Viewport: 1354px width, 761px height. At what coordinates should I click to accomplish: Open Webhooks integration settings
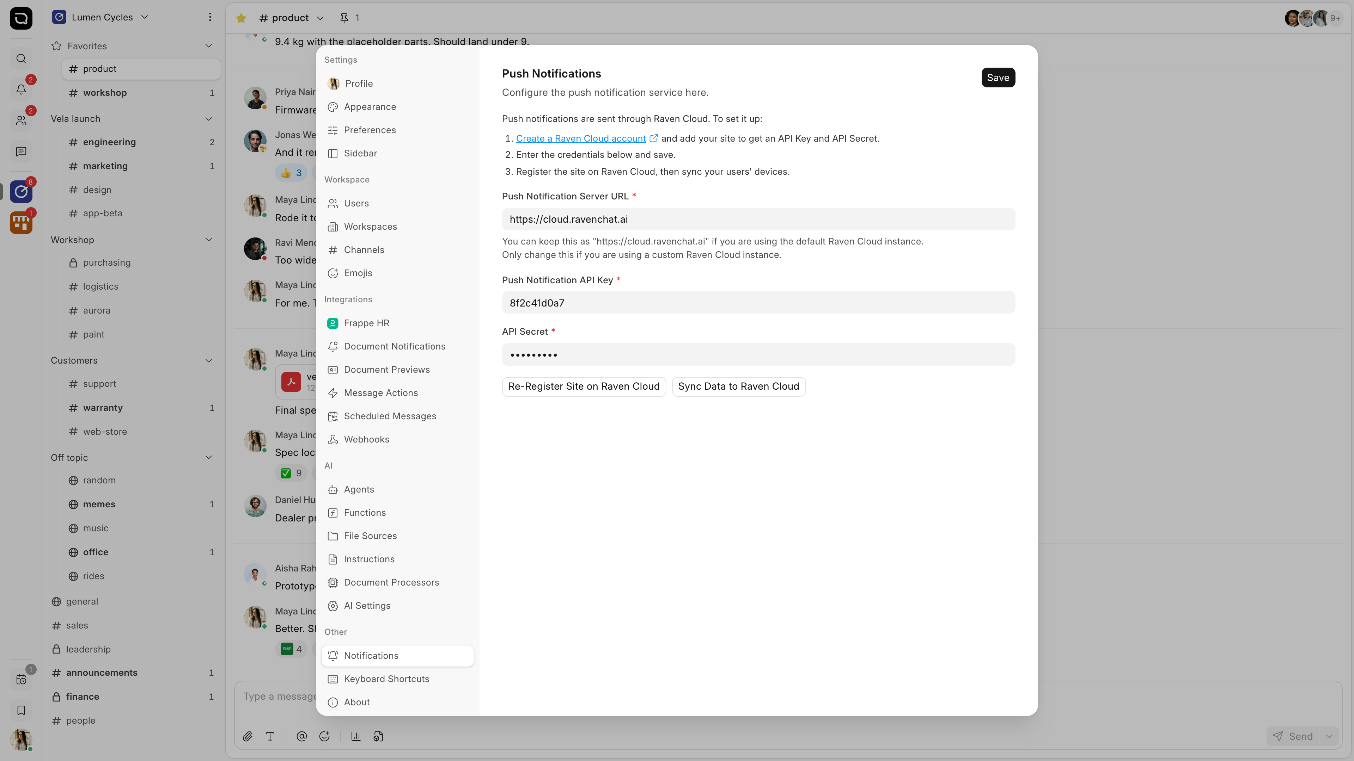(397, 440)
